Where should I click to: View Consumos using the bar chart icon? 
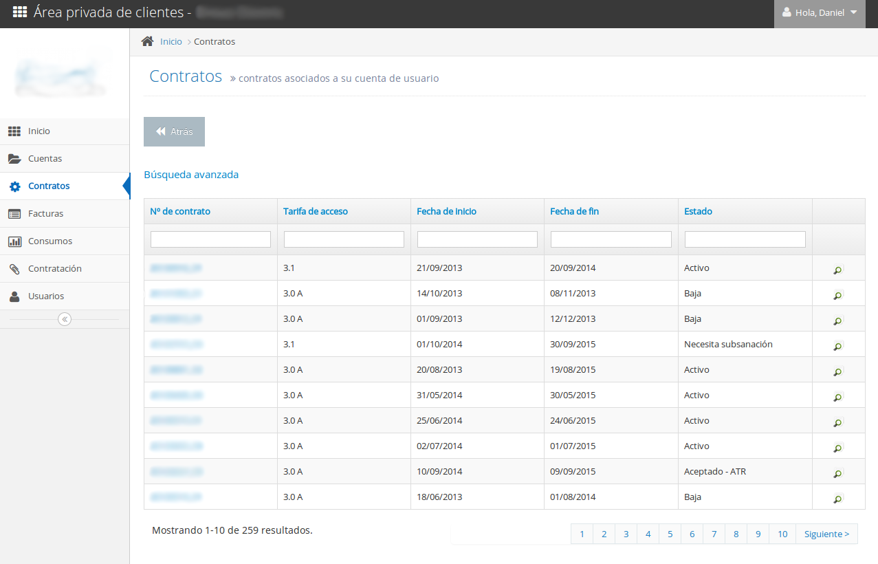(x=14, y=241)
